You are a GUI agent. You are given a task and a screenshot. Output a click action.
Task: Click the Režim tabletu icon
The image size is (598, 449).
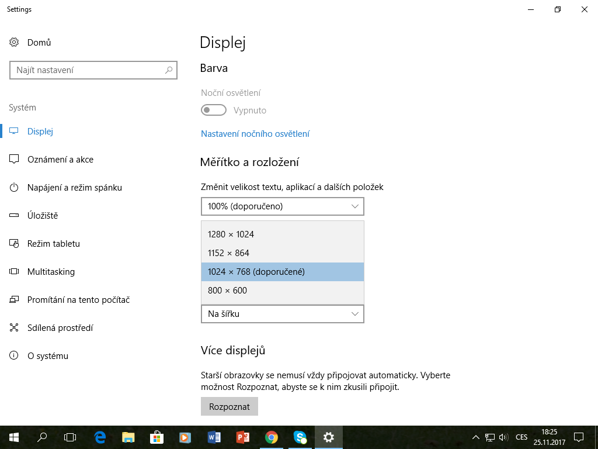14,244
